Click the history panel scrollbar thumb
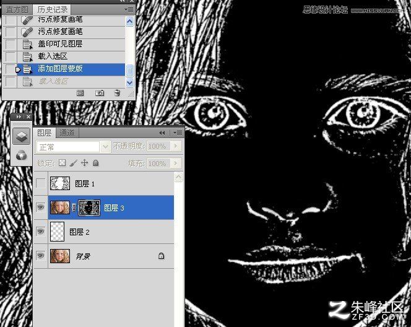Viewport: 411px width, 327px height. tap(129, 70)
